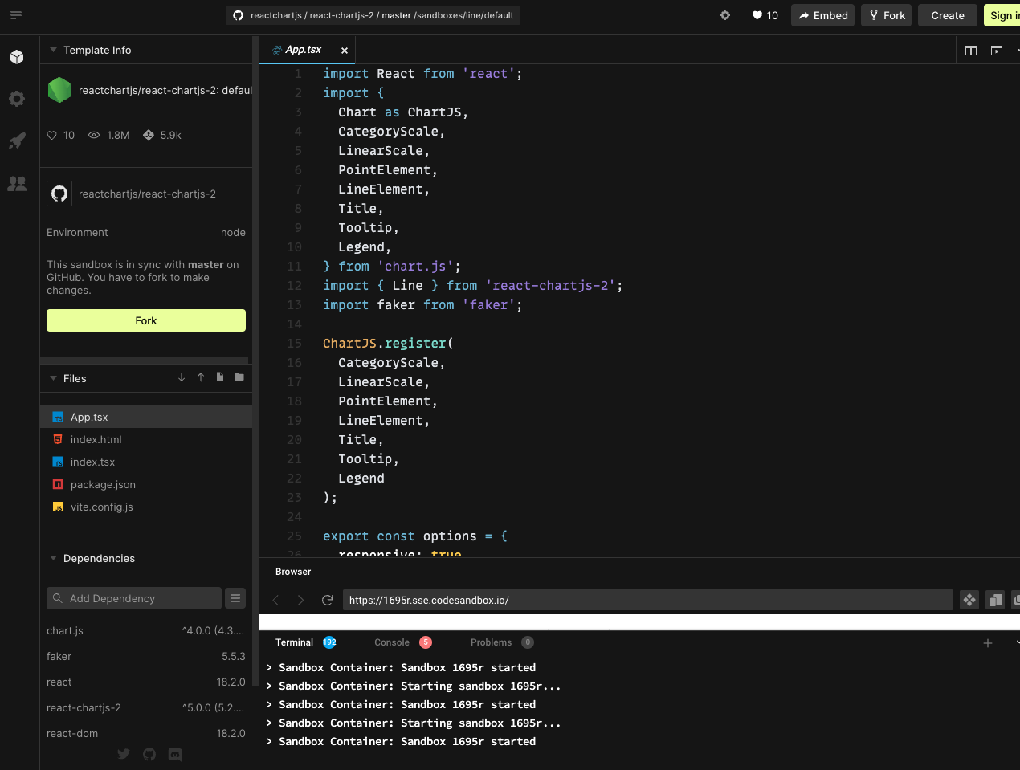Viewport: 1020px width, 770px height.
Task: Select the faker dependency row
Action: pyautogui.click(x=146, y=656)
